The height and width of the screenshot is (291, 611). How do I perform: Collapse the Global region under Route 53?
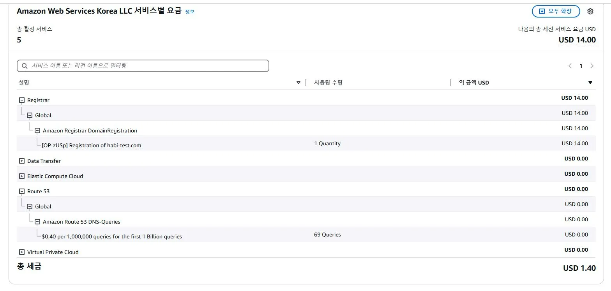[30, 206]
